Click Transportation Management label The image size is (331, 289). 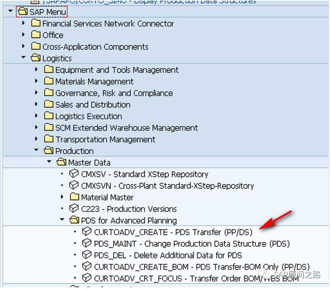pyautogui.click(x=105, y=140)
